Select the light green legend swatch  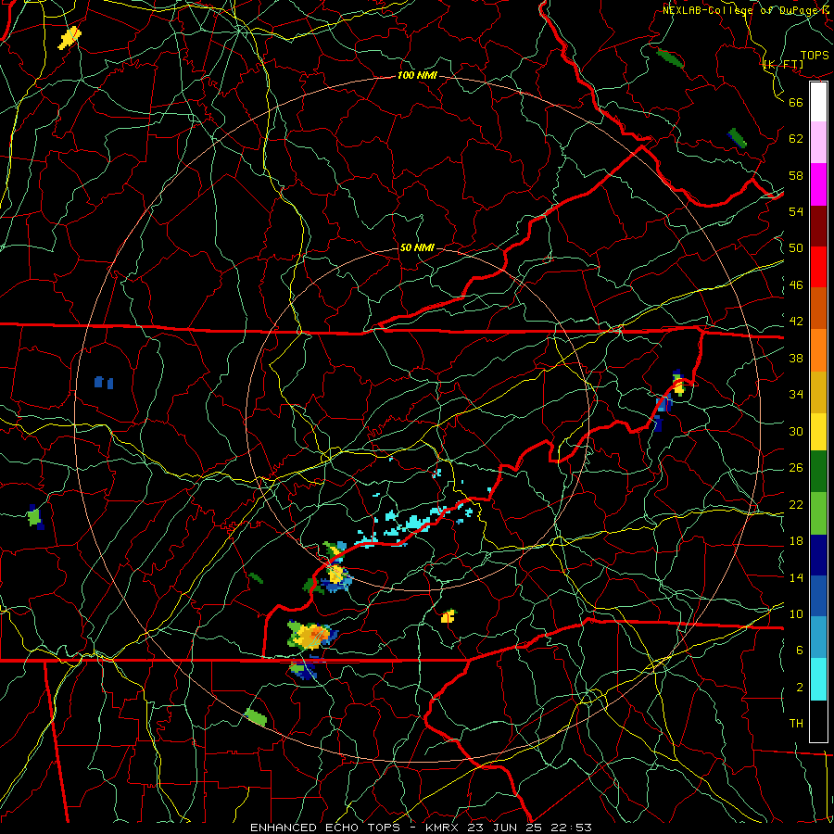click(818, 513)
